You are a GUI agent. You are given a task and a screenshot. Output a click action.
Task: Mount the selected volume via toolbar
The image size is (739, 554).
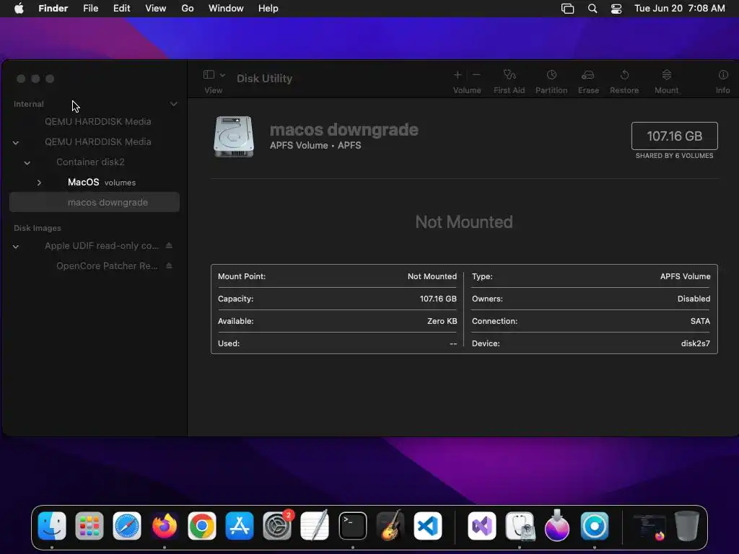point(666,75)
